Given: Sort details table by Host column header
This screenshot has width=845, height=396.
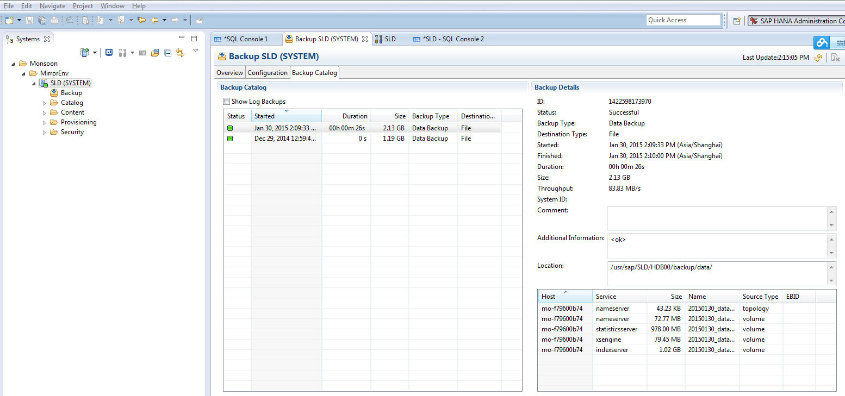Looking at the screenshot, I should click(566, 297).
